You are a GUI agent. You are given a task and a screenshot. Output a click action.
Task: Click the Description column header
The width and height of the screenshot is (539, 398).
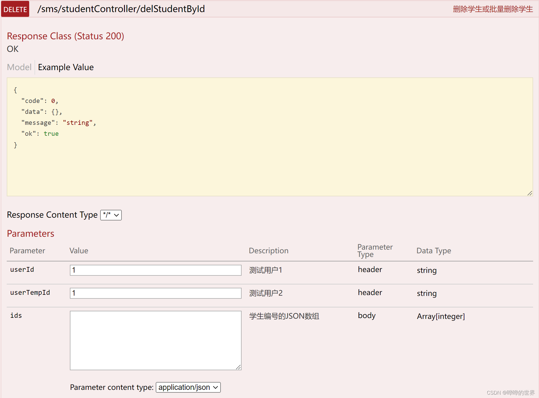tap(268, 251)
